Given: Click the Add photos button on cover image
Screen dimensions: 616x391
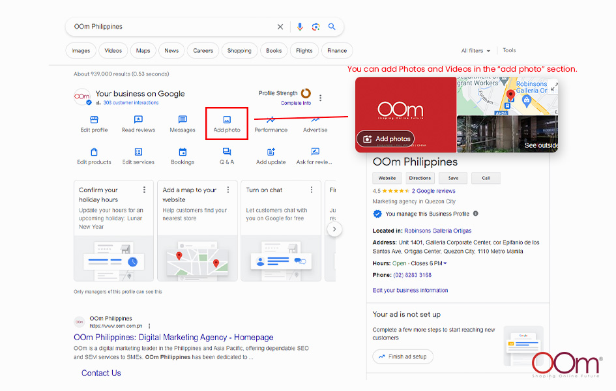Looking at the screenshot, I should pos(386,139).
